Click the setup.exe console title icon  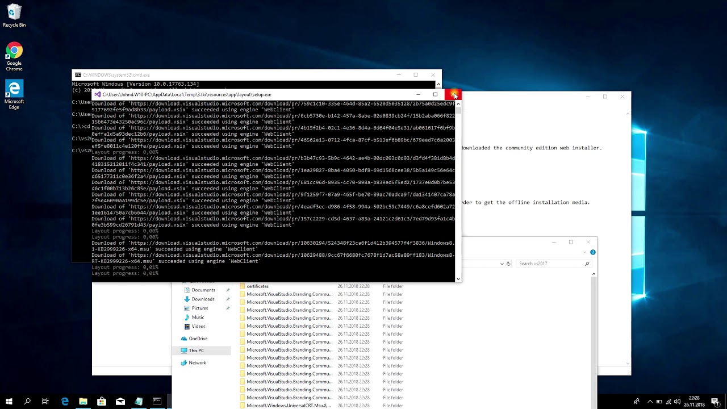click(98, 95)
